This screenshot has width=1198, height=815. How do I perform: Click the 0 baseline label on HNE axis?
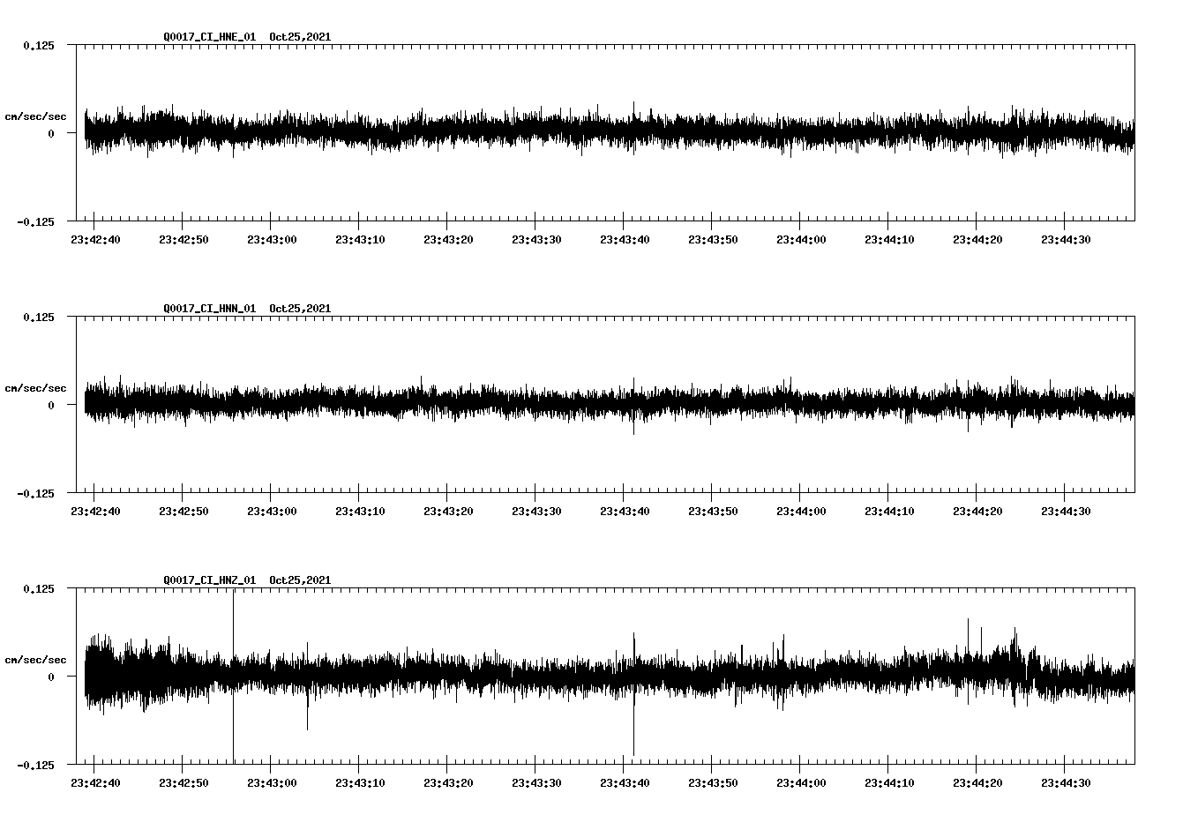(50, 133)
